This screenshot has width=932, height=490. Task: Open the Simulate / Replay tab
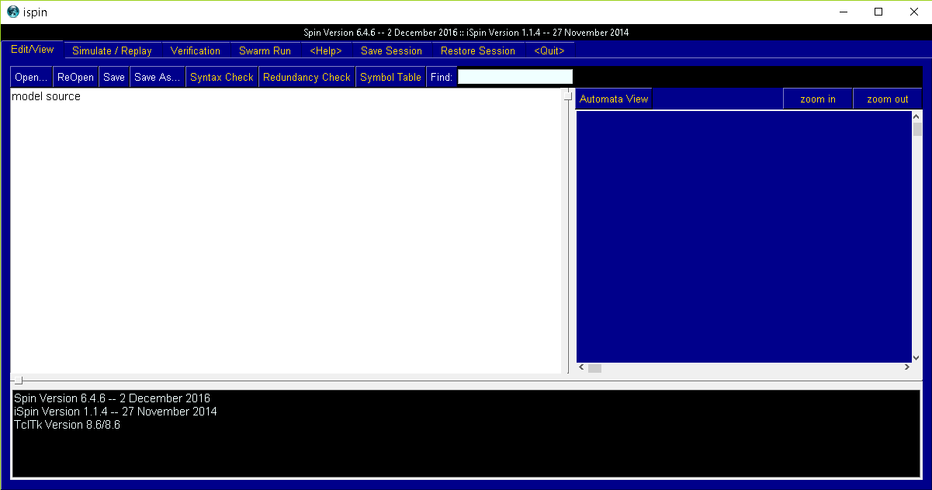(x=112, y=50)
